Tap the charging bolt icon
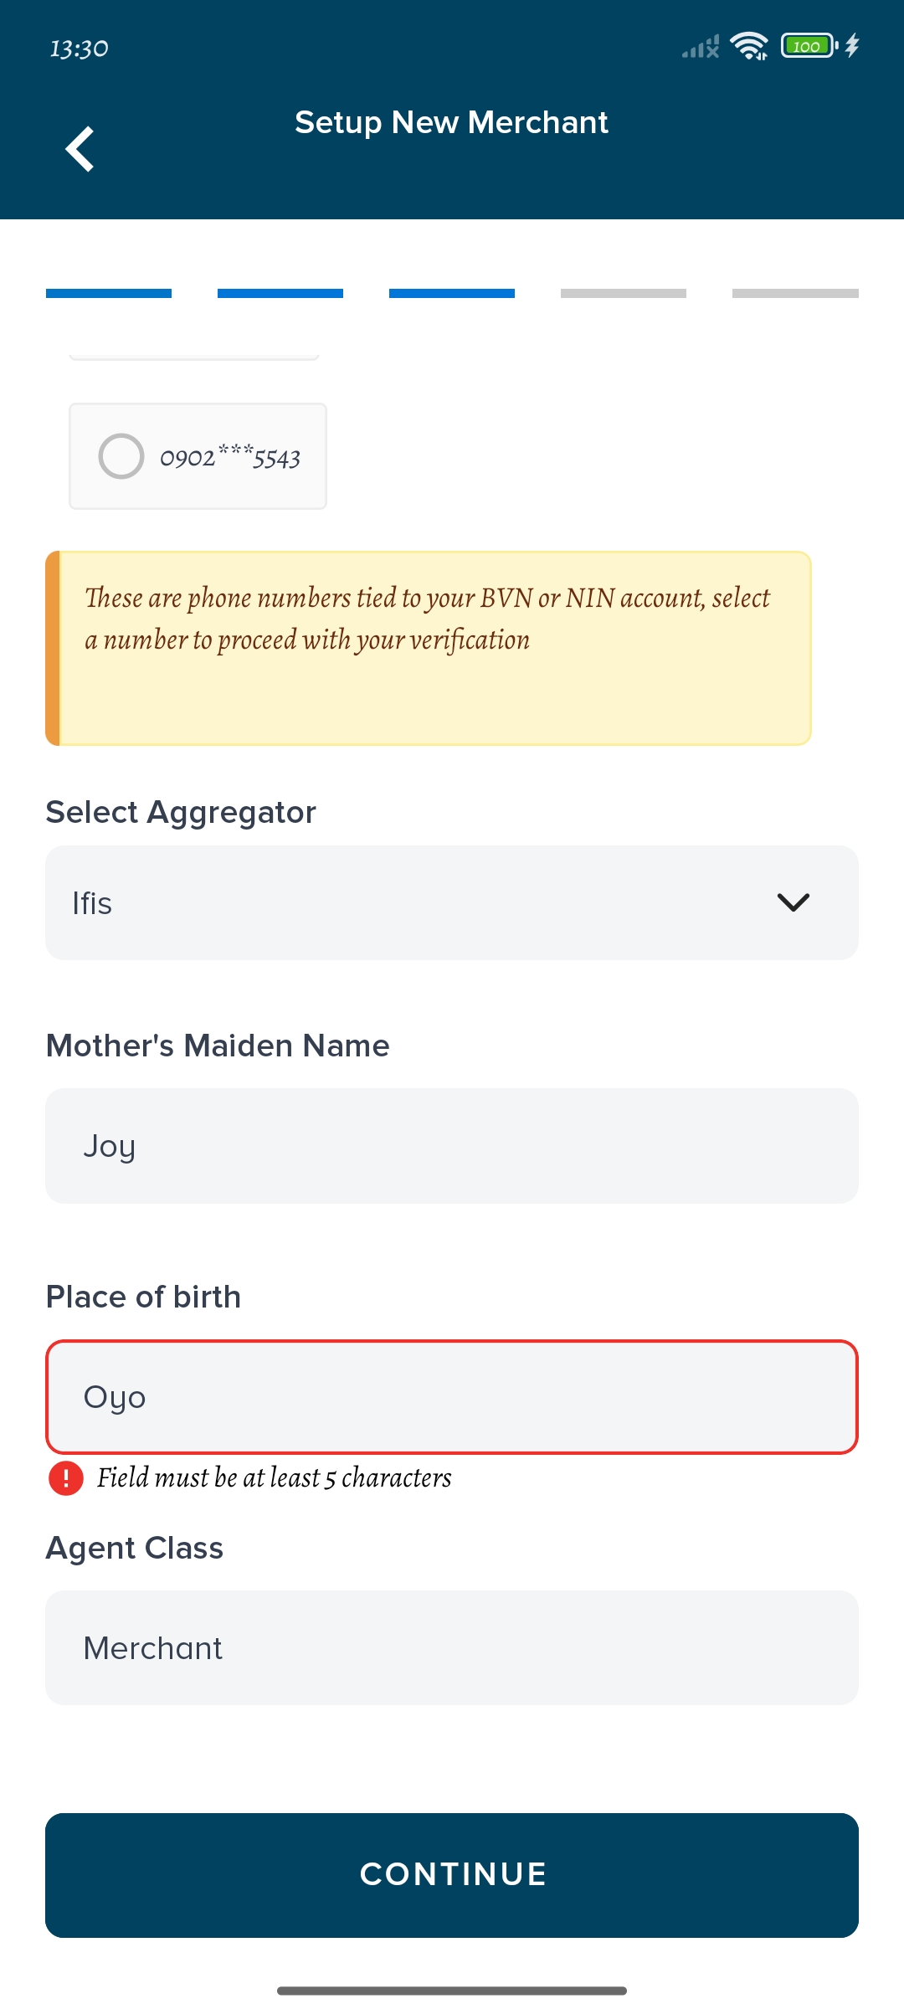This screenshot has height=2009, width=904. click(x=852, y=45)
